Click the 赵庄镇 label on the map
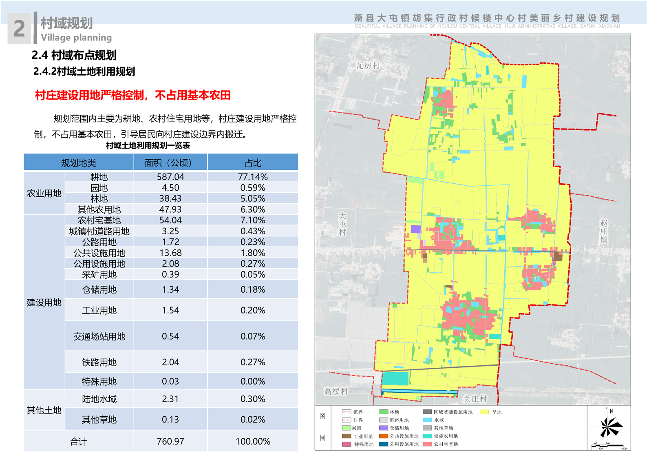 tap(603, 231)
